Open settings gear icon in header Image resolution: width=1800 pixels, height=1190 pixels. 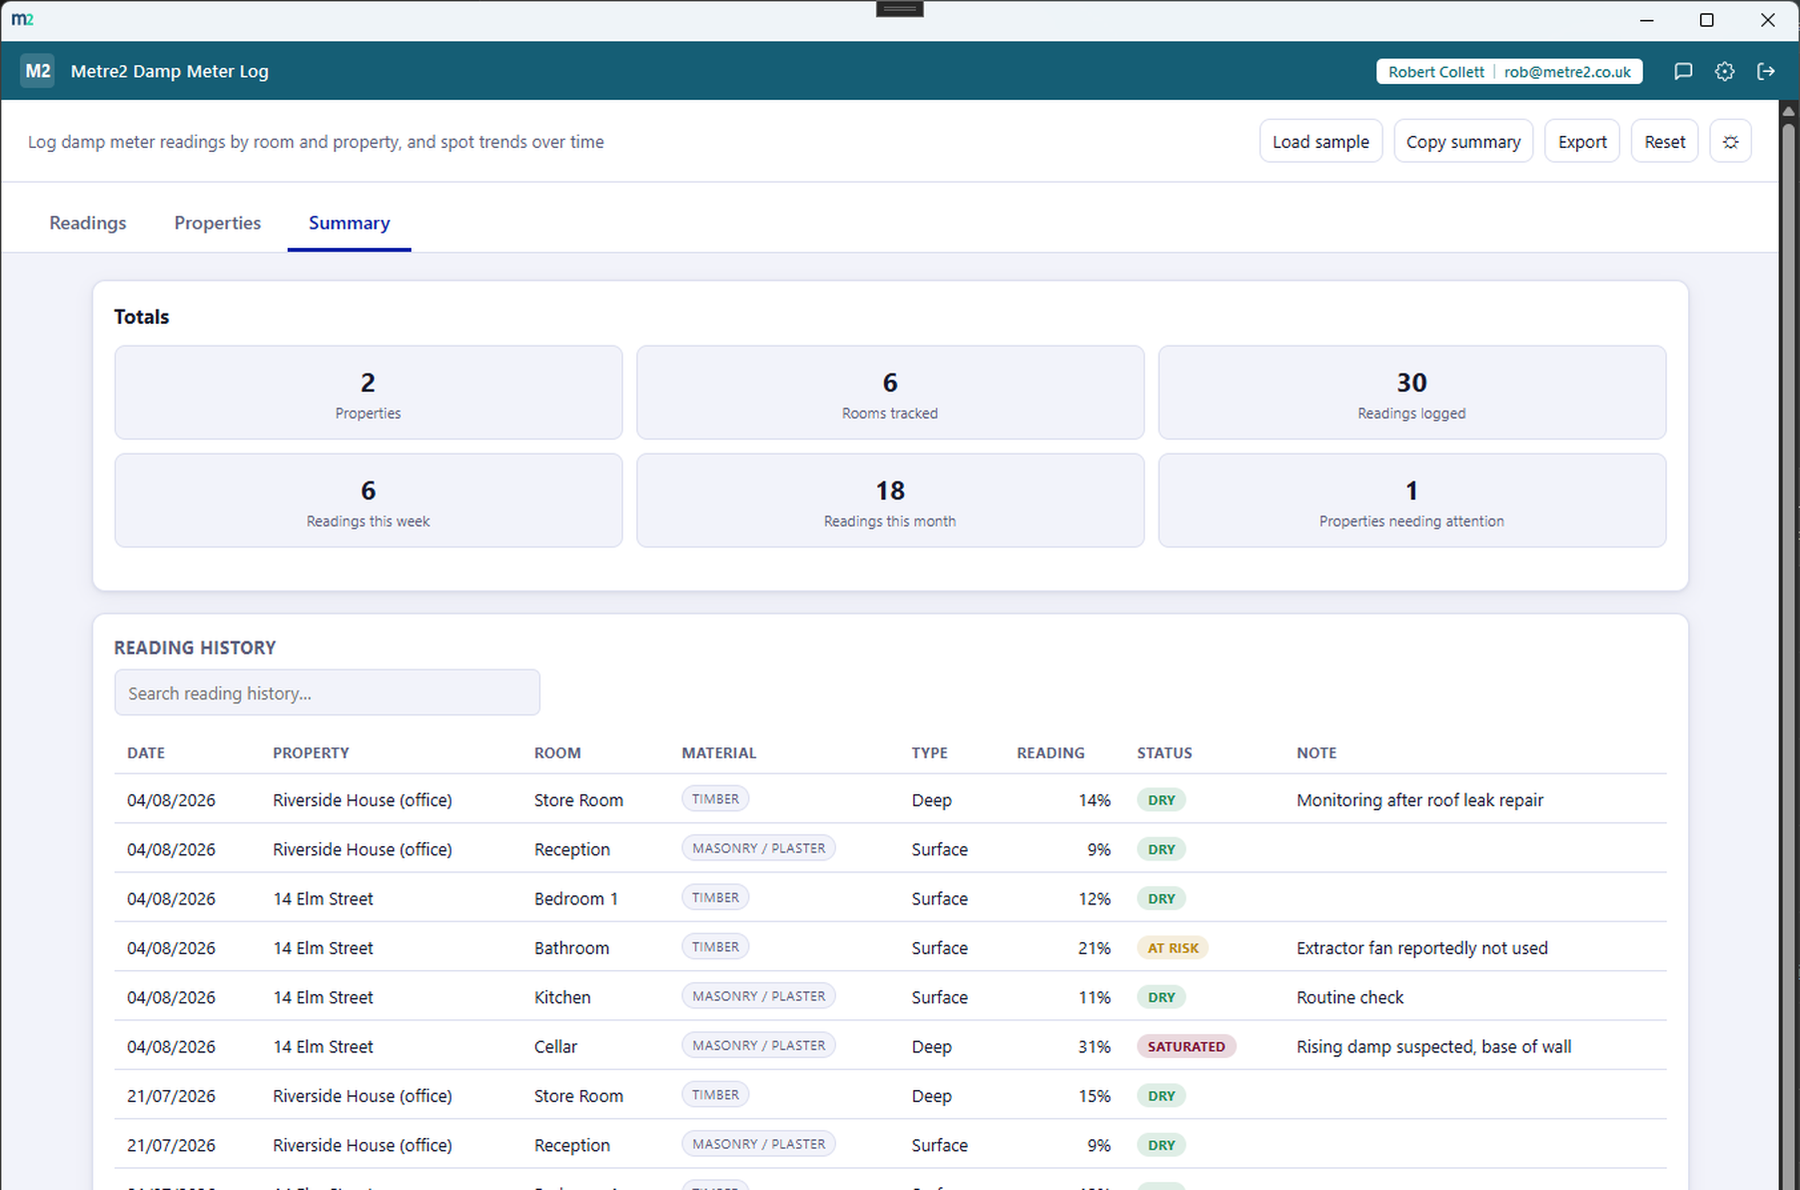click(x=1724, y=71)
